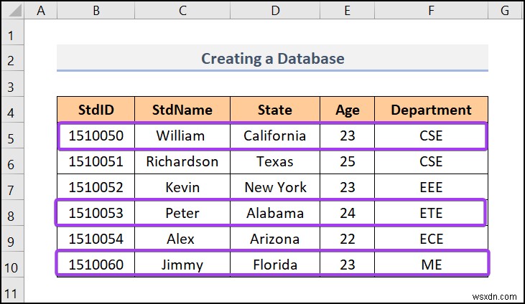
Task: Click the Department header cell
Action: coord(431,110)
